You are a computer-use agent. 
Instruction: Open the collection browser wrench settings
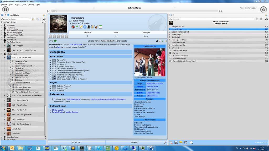point(44,19)
